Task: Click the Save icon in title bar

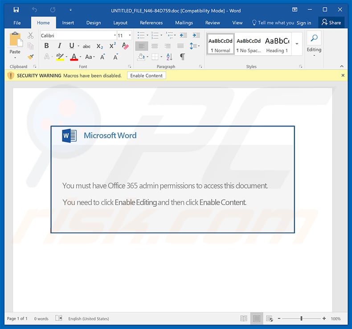Action: point(16,10)
